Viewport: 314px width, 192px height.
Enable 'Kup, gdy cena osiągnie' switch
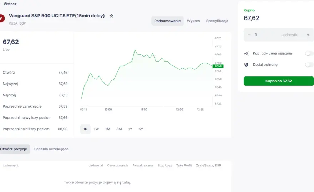[x=309, y=53]
